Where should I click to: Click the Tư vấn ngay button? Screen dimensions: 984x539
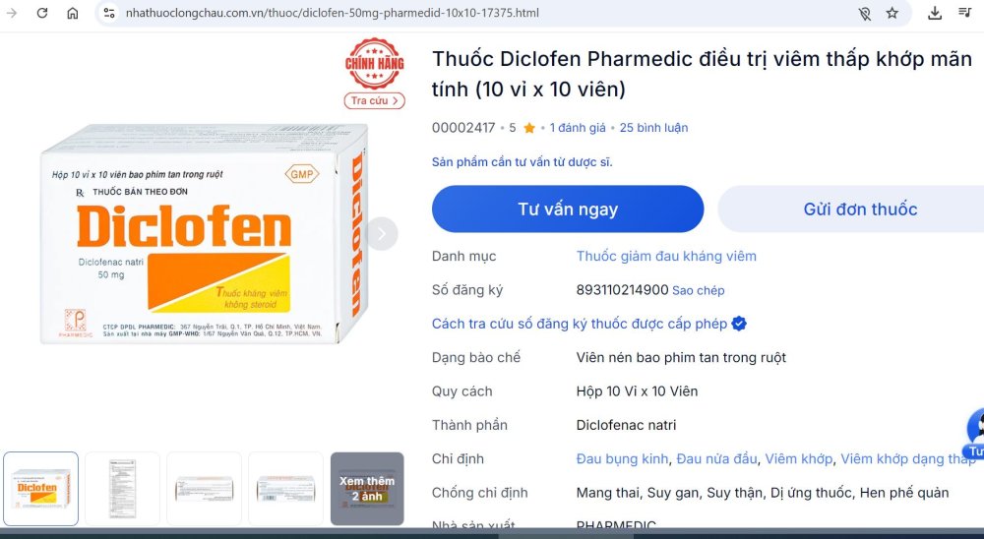click(x=568, y=209)
